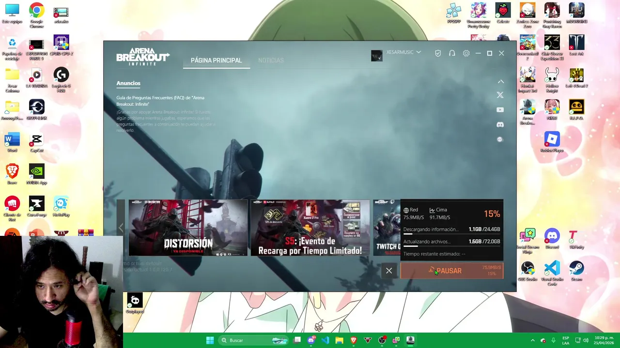Image resolution: width=620 pixels, height=348 pixels.
Task: Select CapCut desktop icon
Action: tap(36, 142)
